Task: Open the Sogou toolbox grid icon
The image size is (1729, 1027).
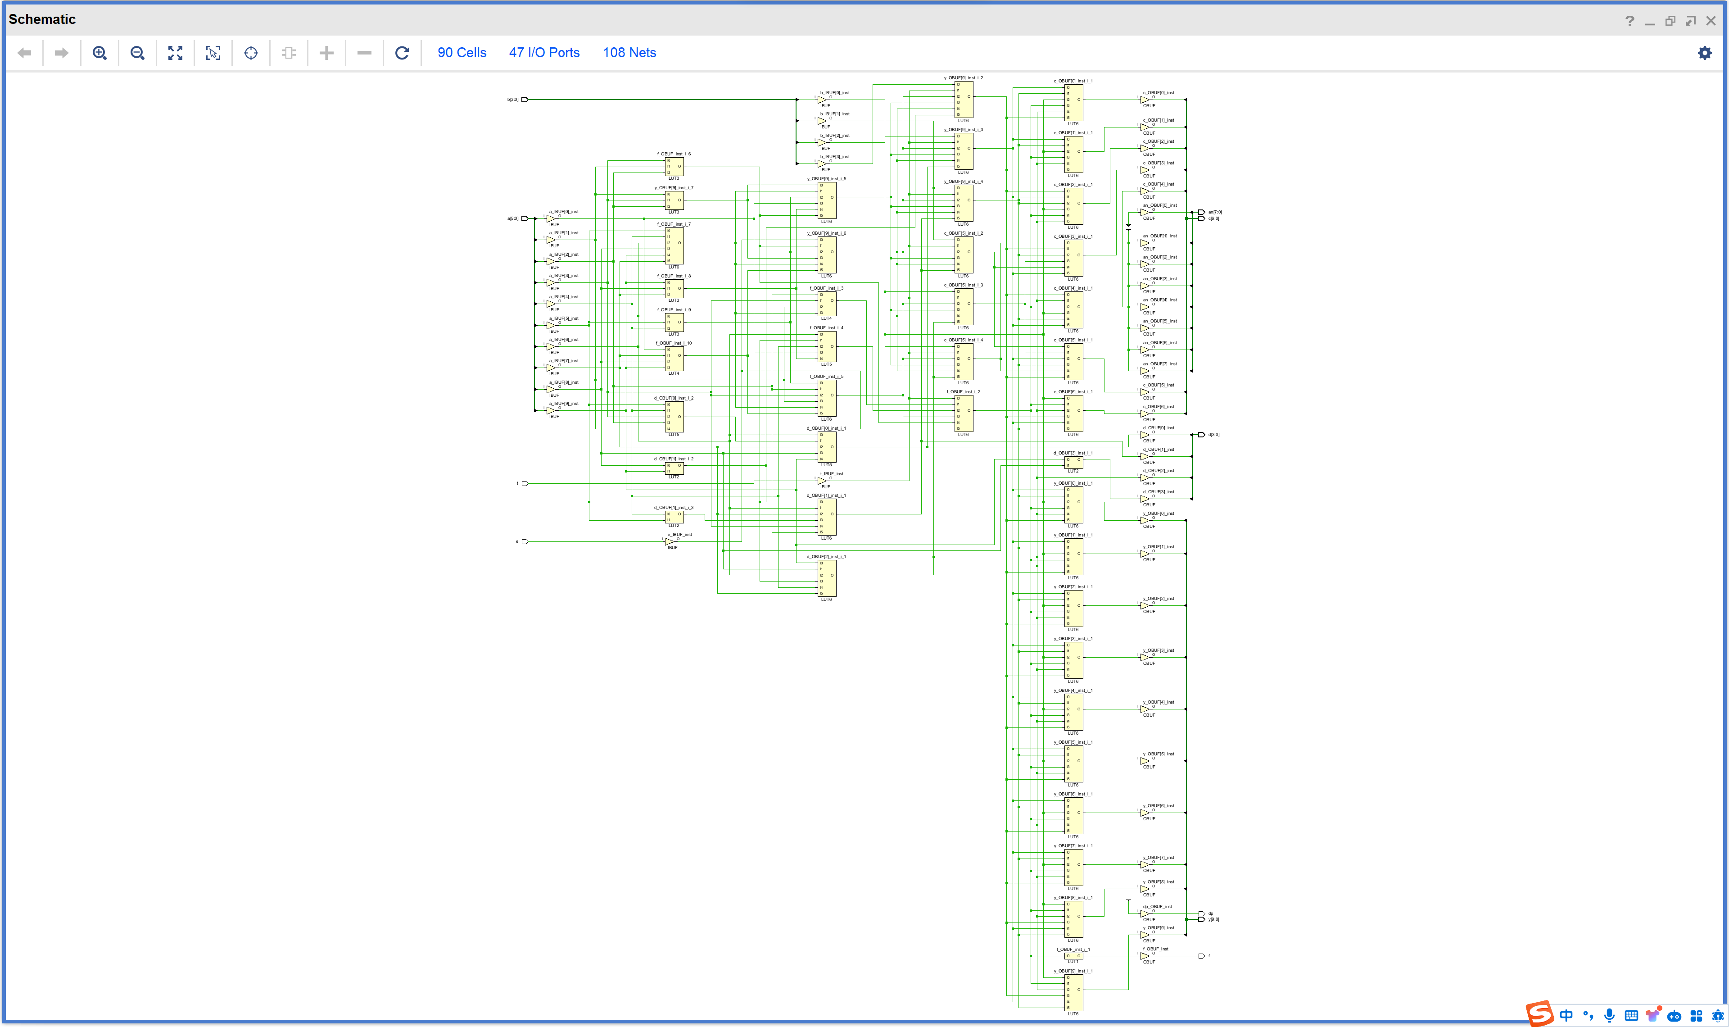Action: (x=1697, y=1016)
